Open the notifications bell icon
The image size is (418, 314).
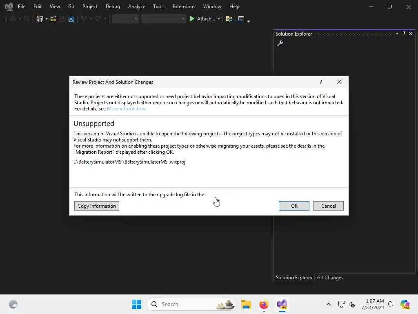390,304
